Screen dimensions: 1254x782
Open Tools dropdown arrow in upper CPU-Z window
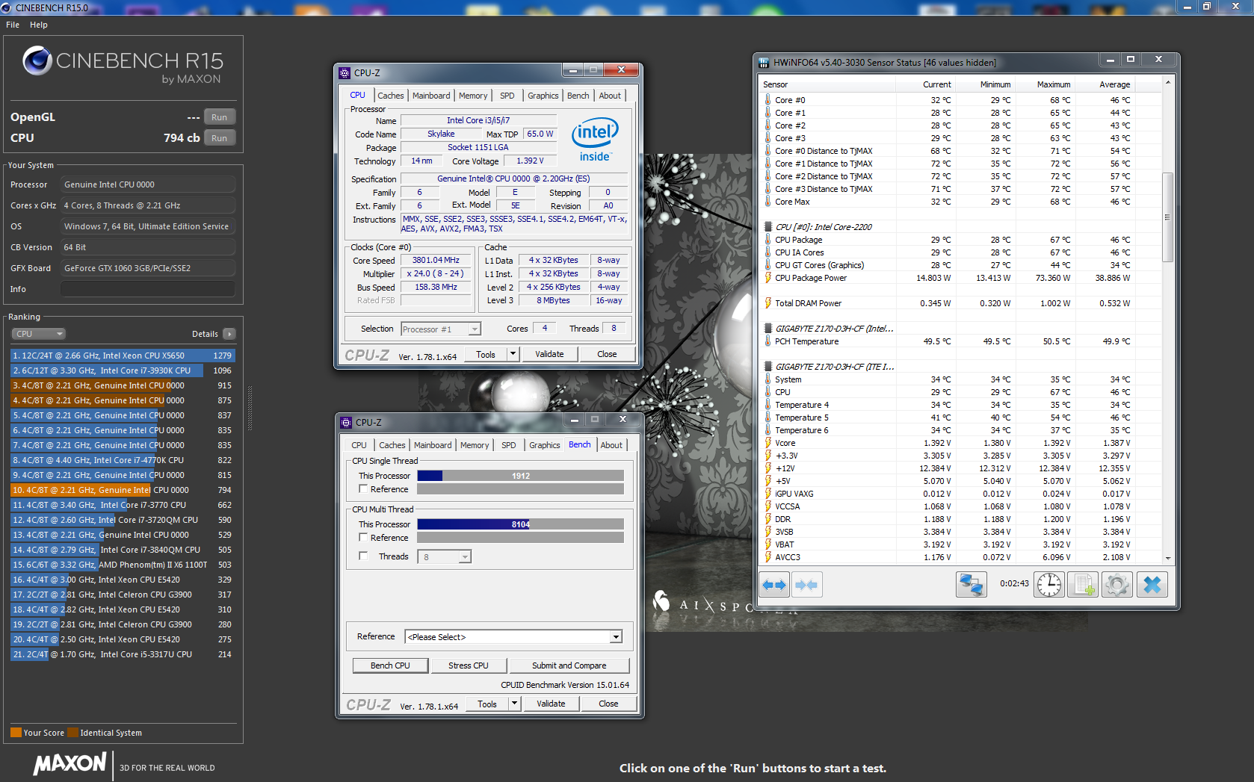click(513, 354)
